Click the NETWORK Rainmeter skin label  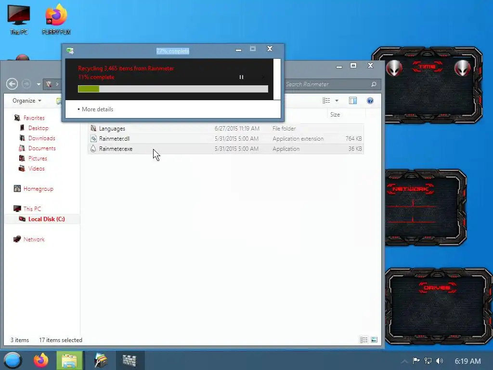pyautogui.click(x=411, y=189)
